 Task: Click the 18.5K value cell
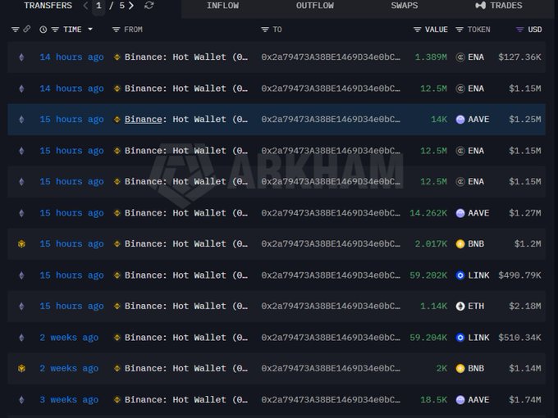coord(433,400)
